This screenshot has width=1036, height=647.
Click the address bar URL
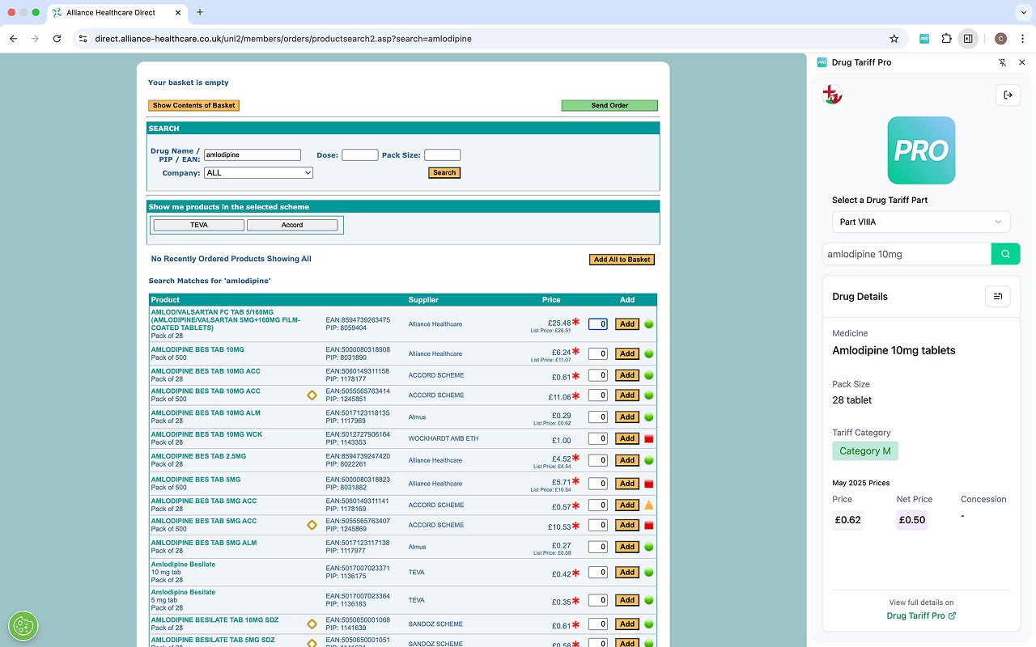click(283, 38)
